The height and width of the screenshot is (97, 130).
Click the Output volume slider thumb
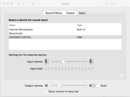[60, 86]
